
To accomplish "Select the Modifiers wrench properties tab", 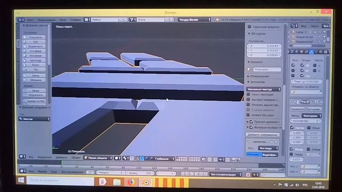I will click(312, 52).
